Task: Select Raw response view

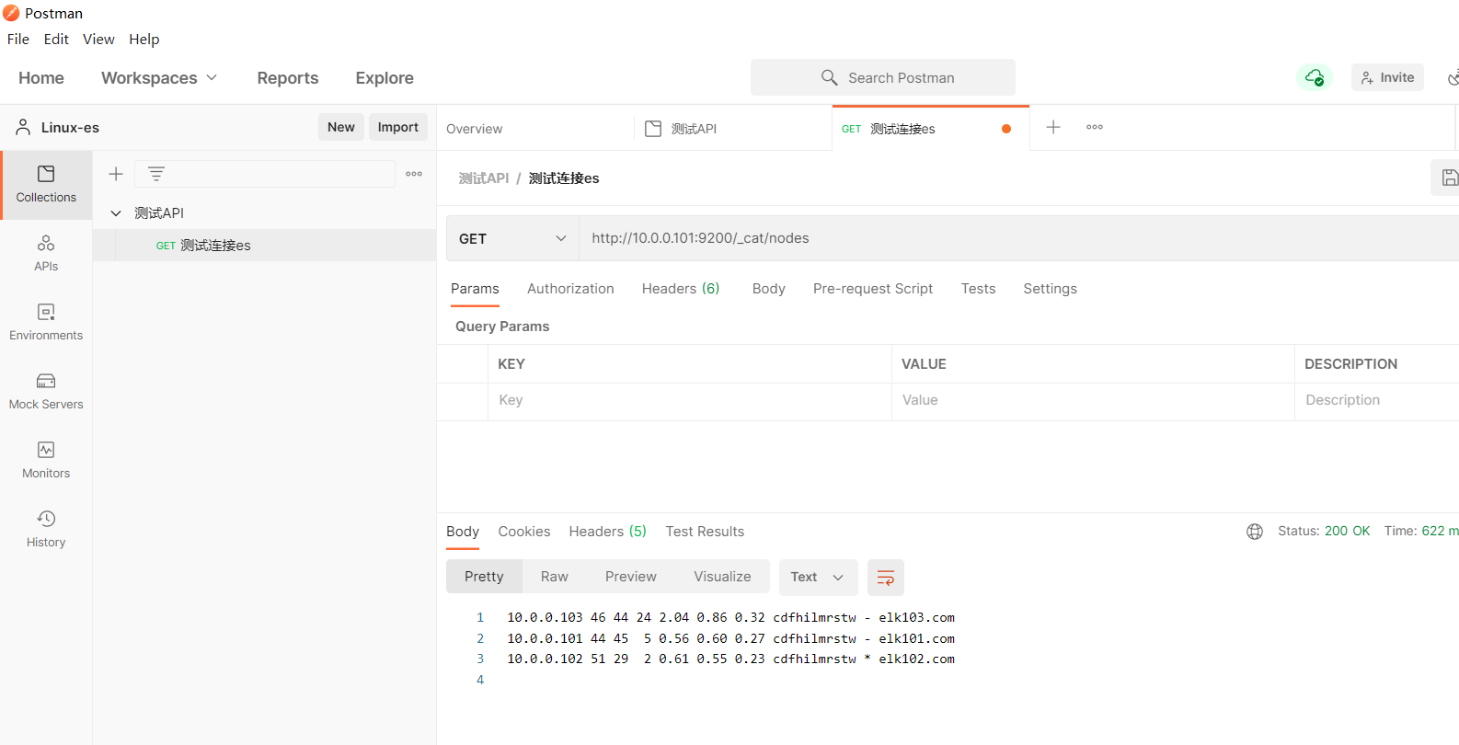Action: pos(555,577)
